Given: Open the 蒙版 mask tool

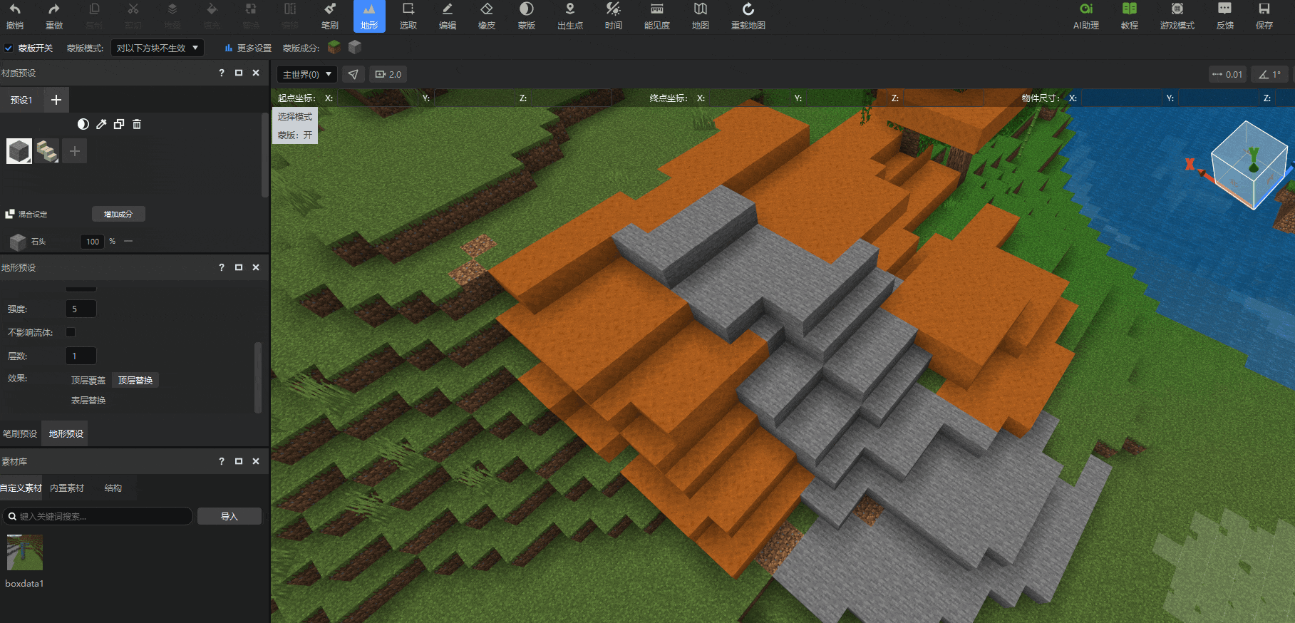Looking at the screenshot, I should click(527, 16).
